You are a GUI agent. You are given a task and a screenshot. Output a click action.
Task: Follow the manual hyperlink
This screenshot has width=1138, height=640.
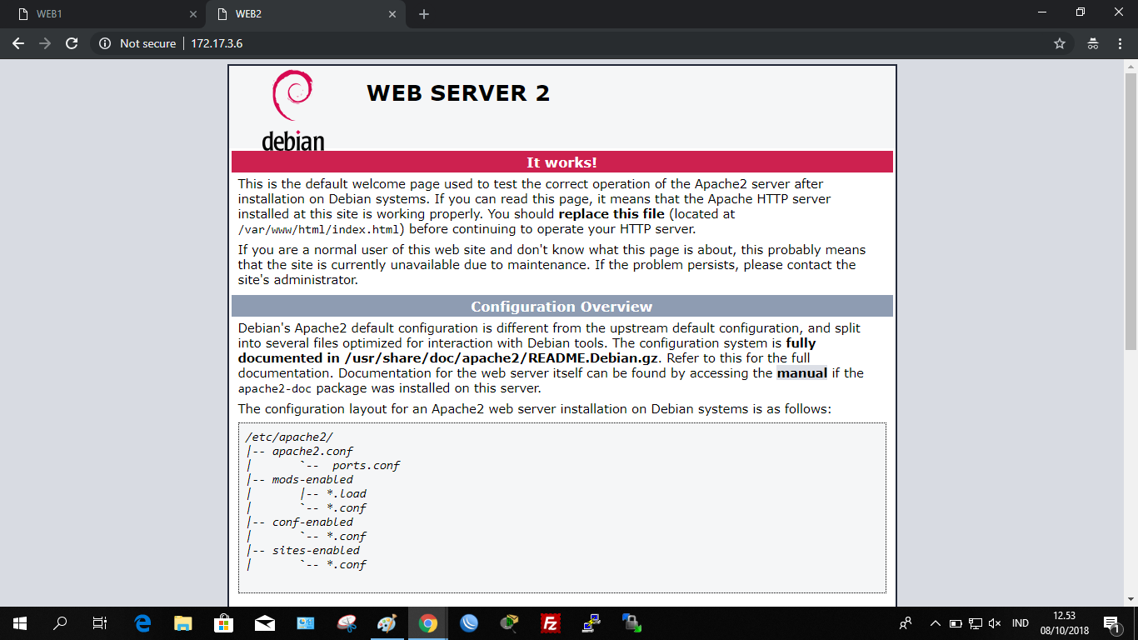click(801, 373)
